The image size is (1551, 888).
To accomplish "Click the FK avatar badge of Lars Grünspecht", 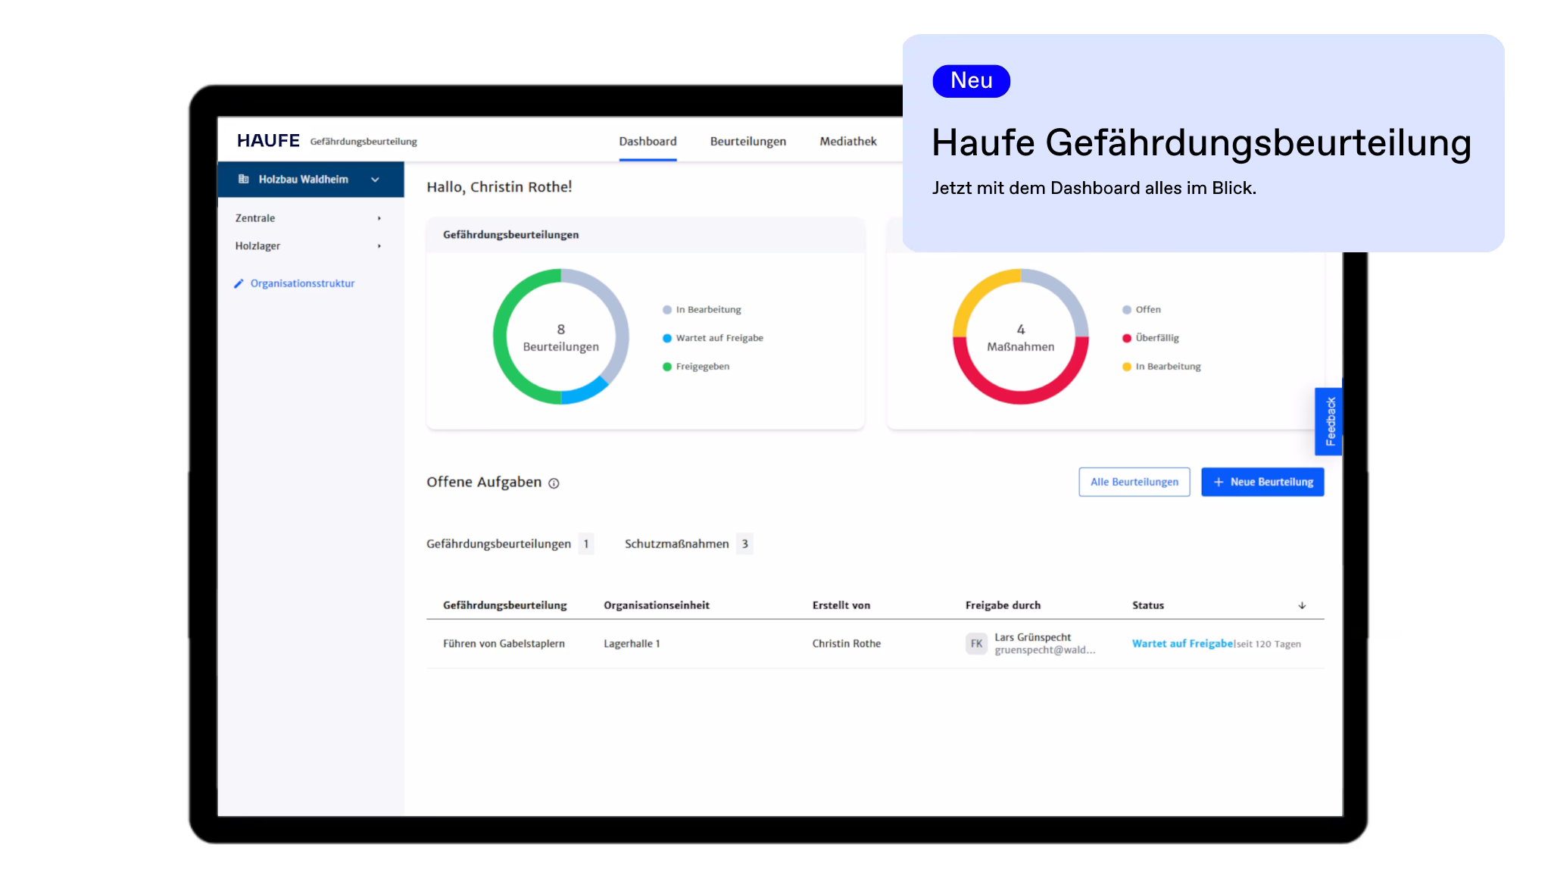I will point(976,643).
